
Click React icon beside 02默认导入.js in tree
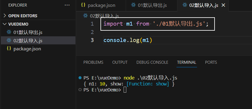(x=9, y=41)
